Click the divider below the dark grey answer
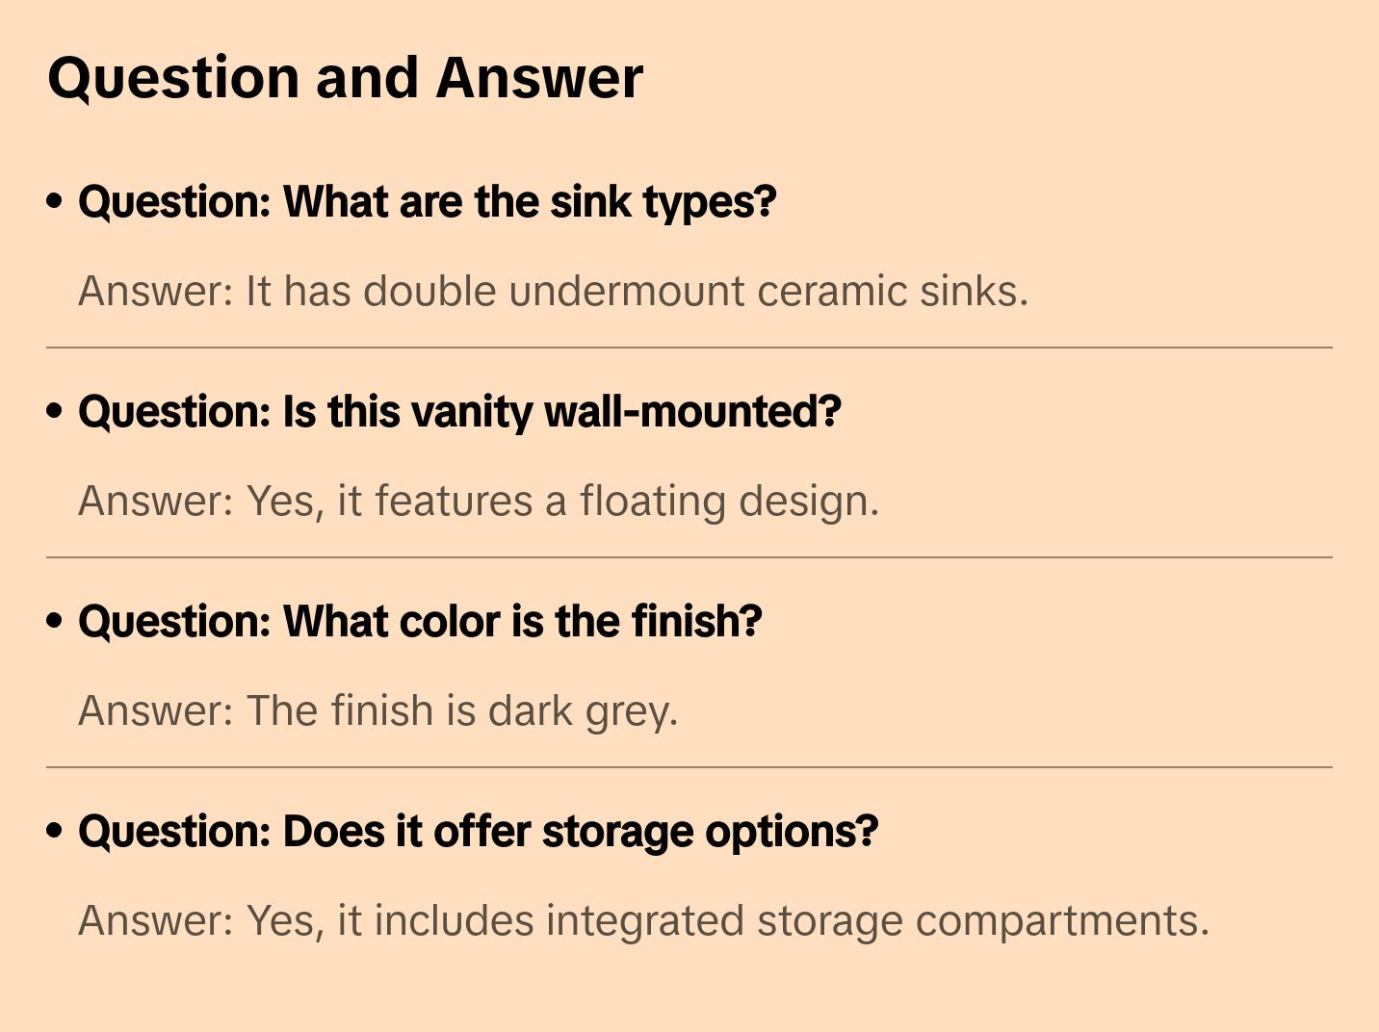The image size is (1379, 1032). (689, 767)
